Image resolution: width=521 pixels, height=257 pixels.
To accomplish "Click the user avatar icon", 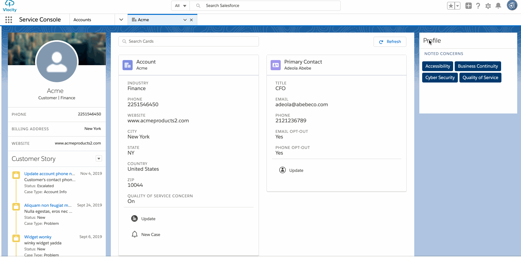I will point(512,5).
